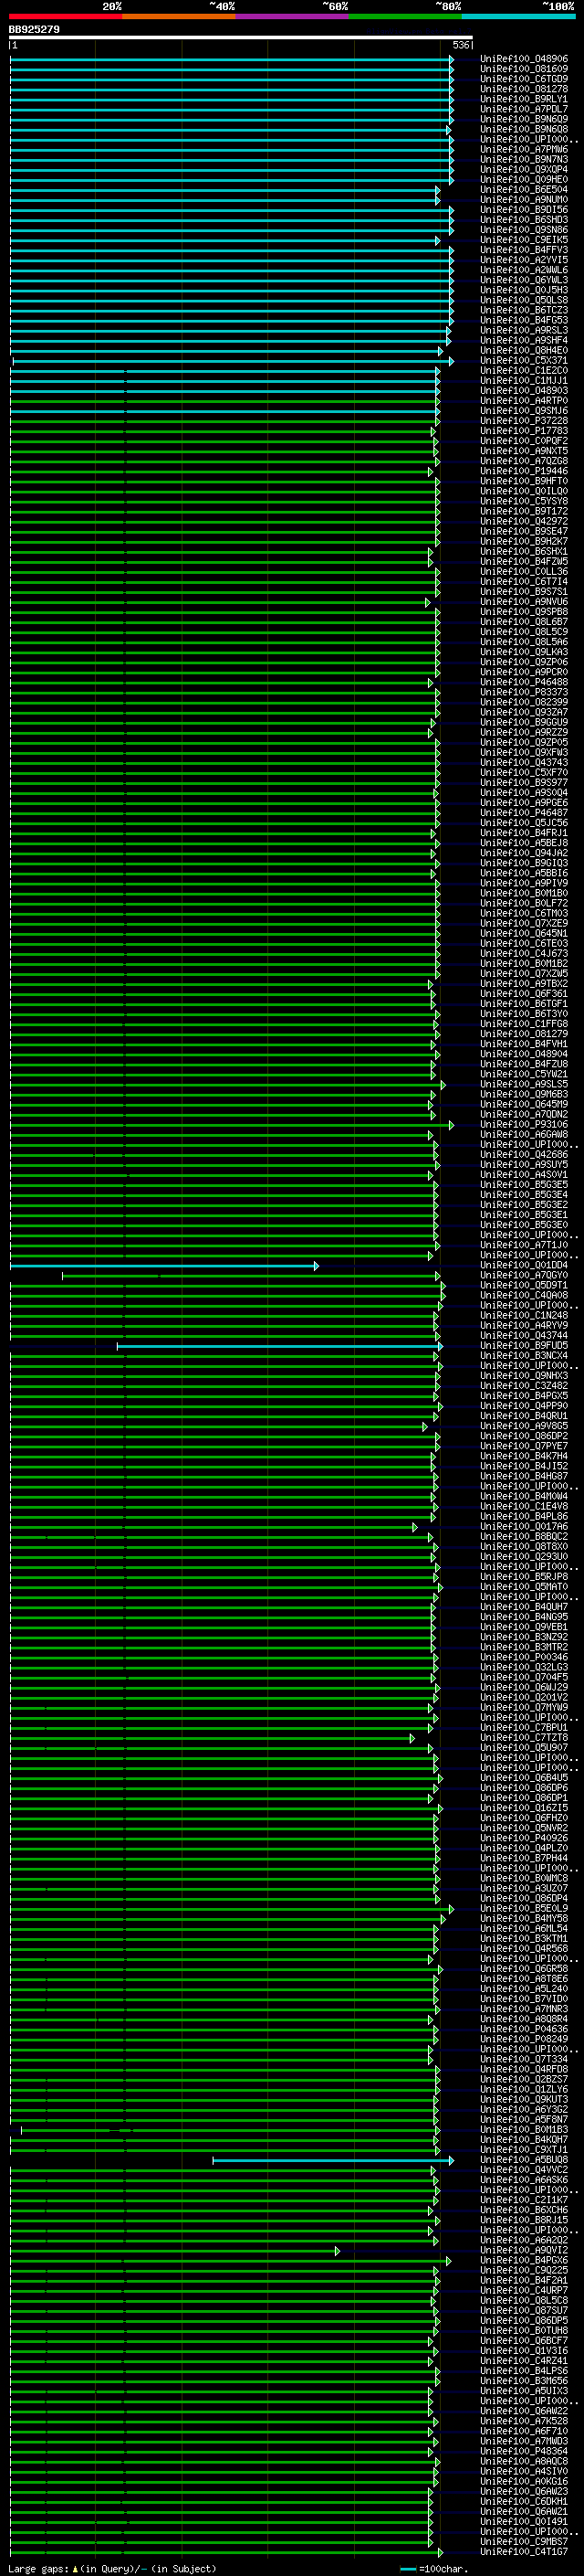Image resolution: width=584 pixels, height=2576 pixels.
Task: Open hit UniRef100_B6E504
Action: tap(524, 190)
